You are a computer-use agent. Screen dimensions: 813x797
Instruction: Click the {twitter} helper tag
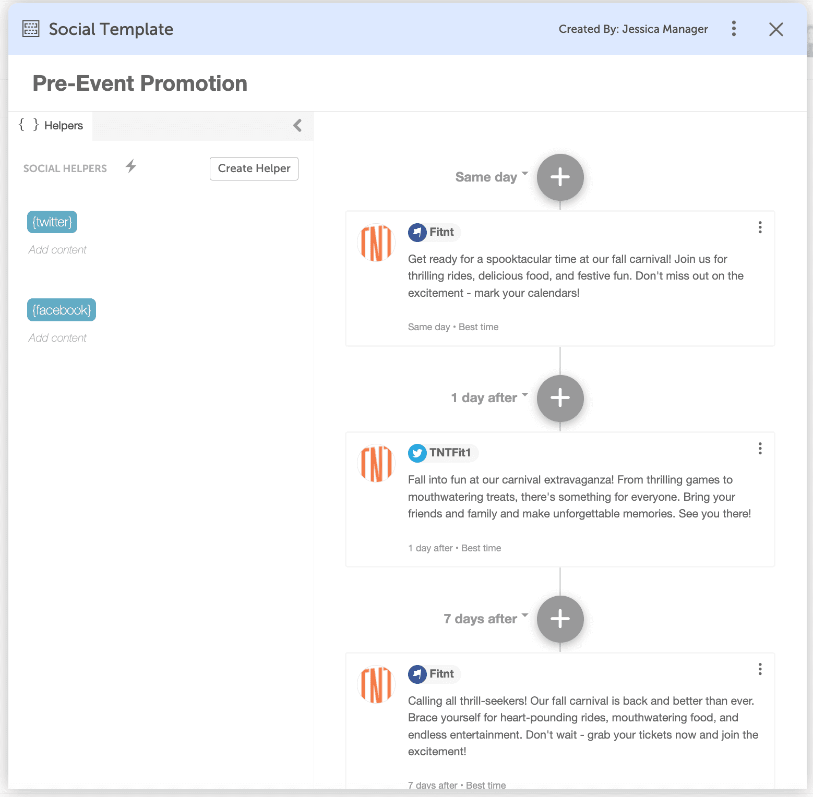point(52,222)
